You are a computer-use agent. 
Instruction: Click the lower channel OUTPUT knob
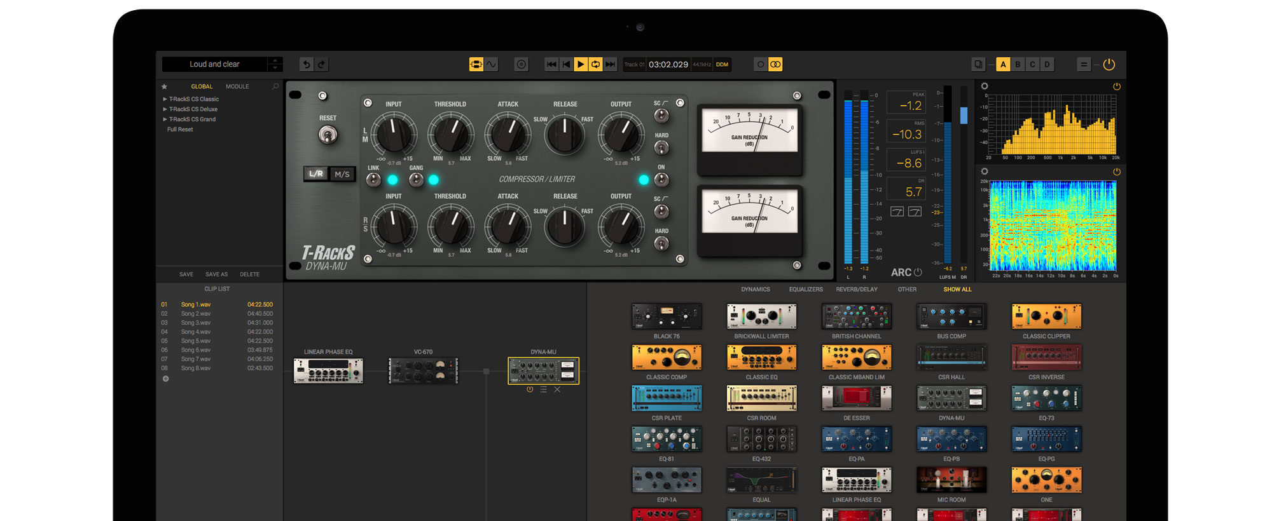[621, 226]
